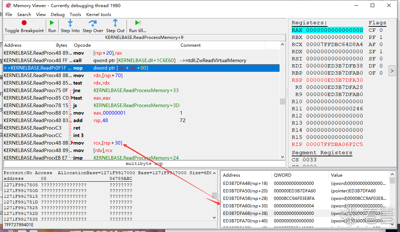Select the int 3 instruction row

(x=141, y=135)
